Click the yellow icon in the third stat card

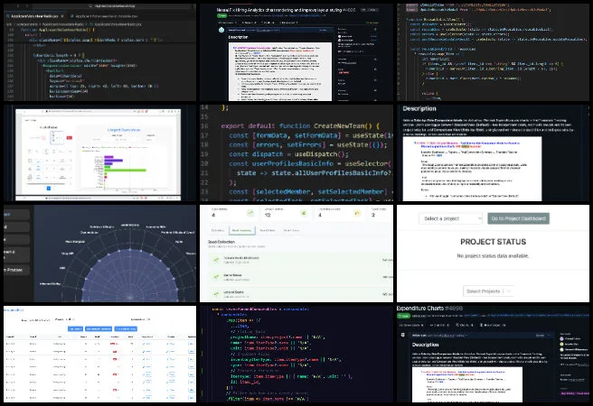[357, 214]
